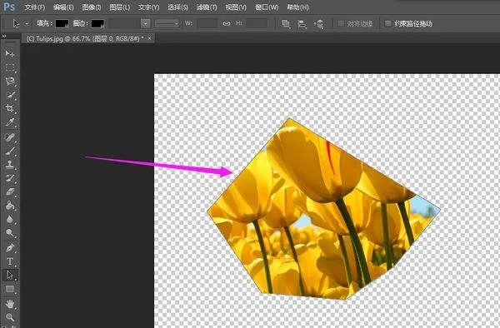500x328 pixels.
Task: Toggle link between width and height
Action: tap(227, 23)
